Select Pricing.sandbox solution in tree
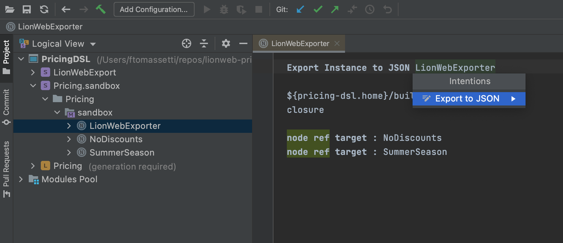 click(87, 86)
